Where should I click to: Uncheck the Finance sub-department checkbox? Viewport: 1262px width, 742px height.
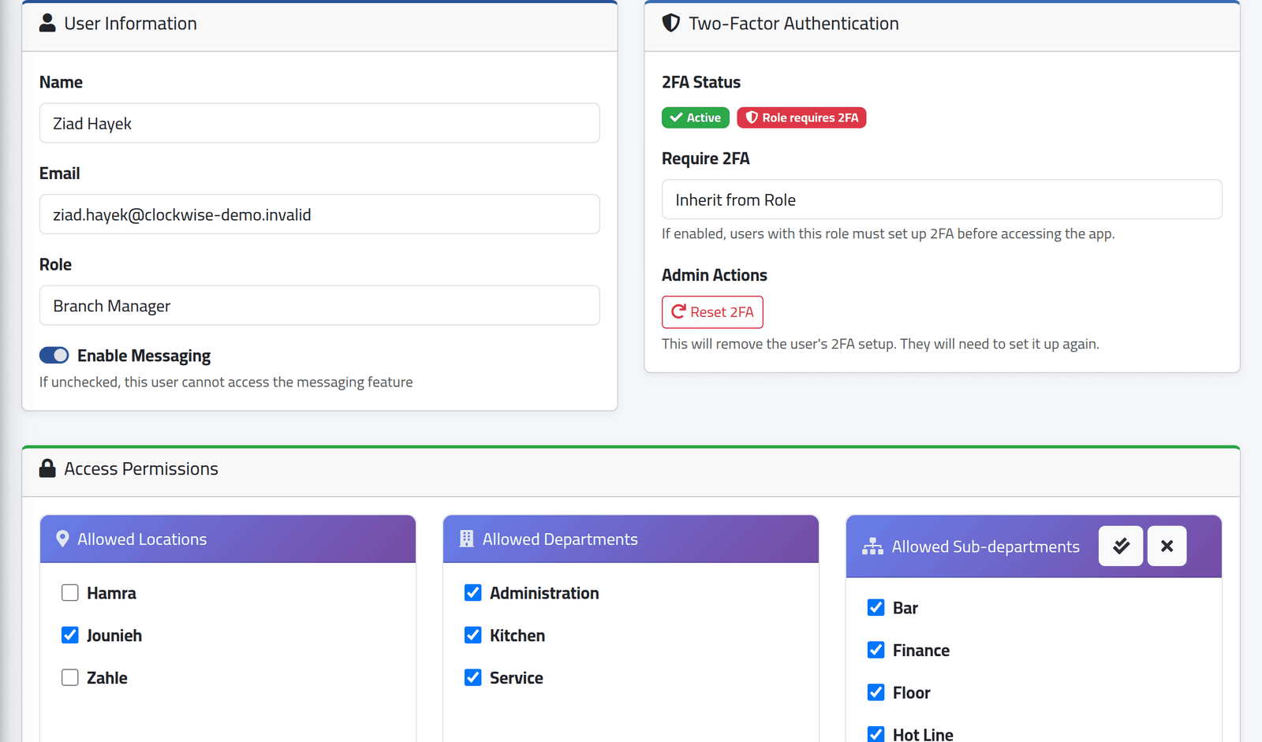click(x=876, y=651)
